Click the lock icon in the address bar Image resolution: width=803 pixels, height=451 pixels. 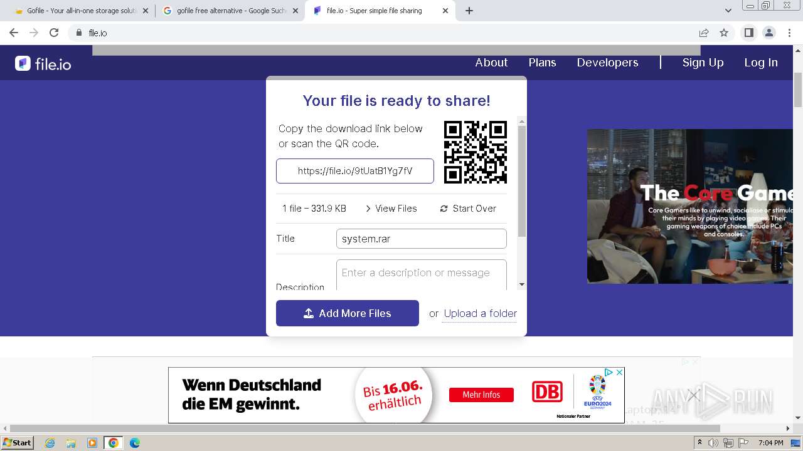(x=78, y=33)
